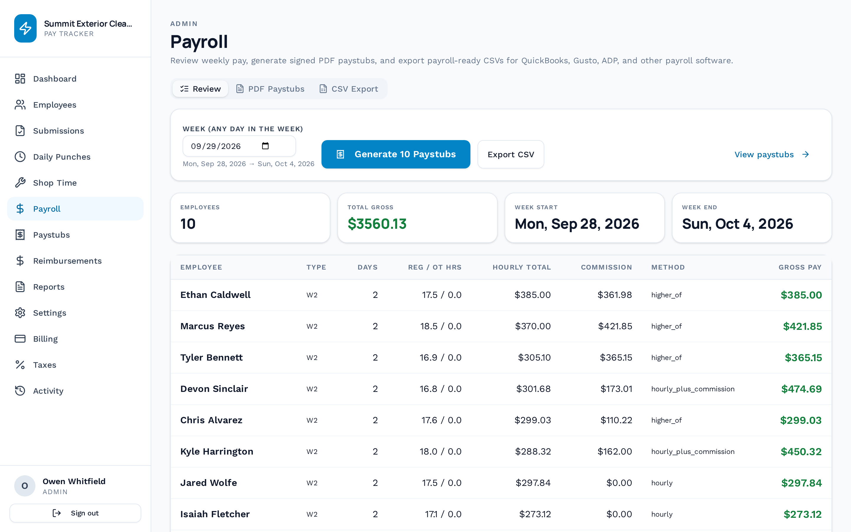Click the Method column header

point(668,267)
